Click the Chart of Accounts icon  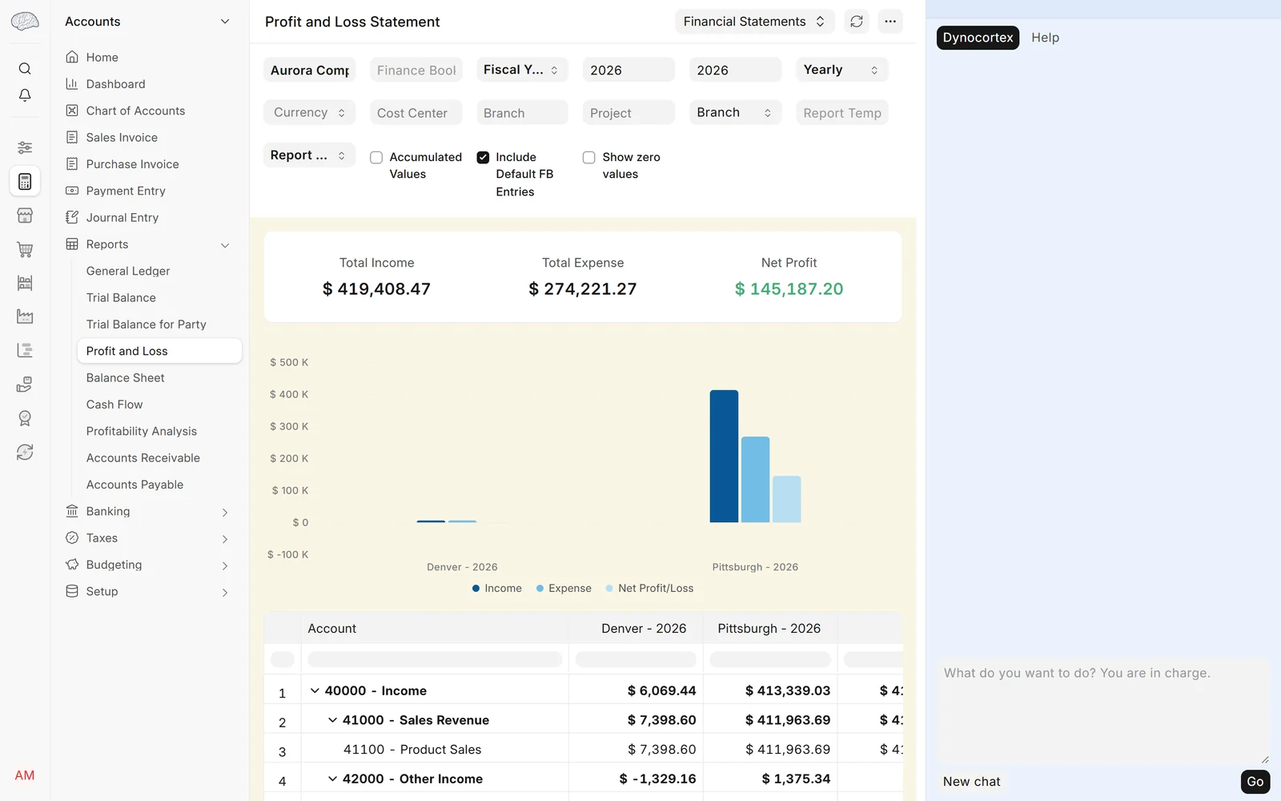(72, 111)
